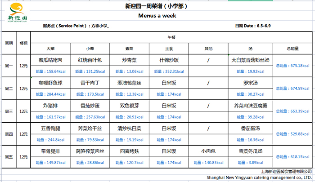The image size is (315, 182).
Task: Click the energy cell 284.44kcal
Action: click(x=50, y=94)
